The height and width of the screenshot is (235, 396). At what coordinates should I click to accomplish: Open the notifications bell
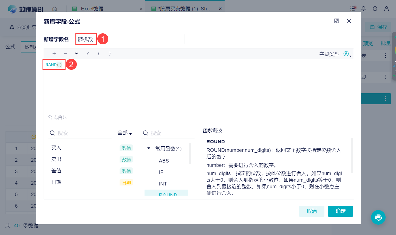(x=364, y=8)
